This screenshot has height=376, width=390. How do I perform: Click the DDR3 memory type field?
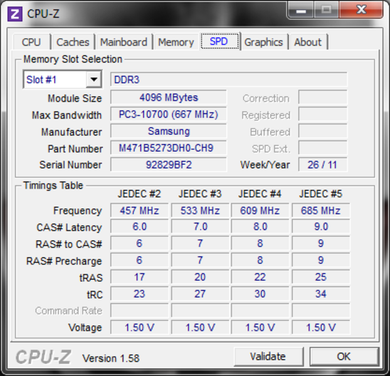[229, 80]
